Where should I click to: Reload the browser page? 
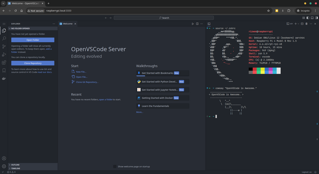[16, 11]
